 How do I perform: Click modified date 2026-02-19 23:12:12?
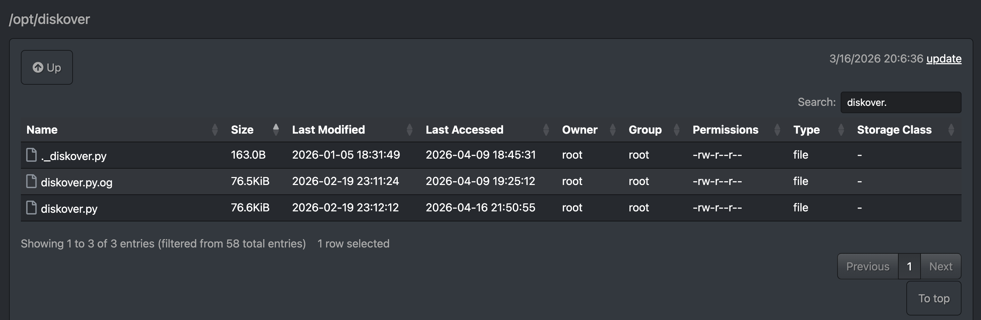click(x=345, y=207)
